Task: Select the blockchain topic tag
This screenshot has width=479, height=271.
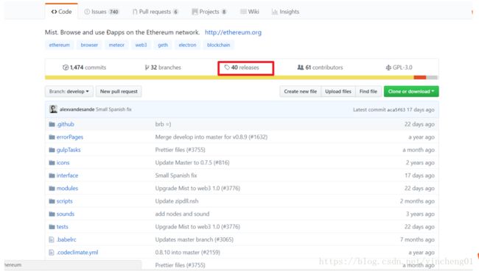Action: click(218, 45)
